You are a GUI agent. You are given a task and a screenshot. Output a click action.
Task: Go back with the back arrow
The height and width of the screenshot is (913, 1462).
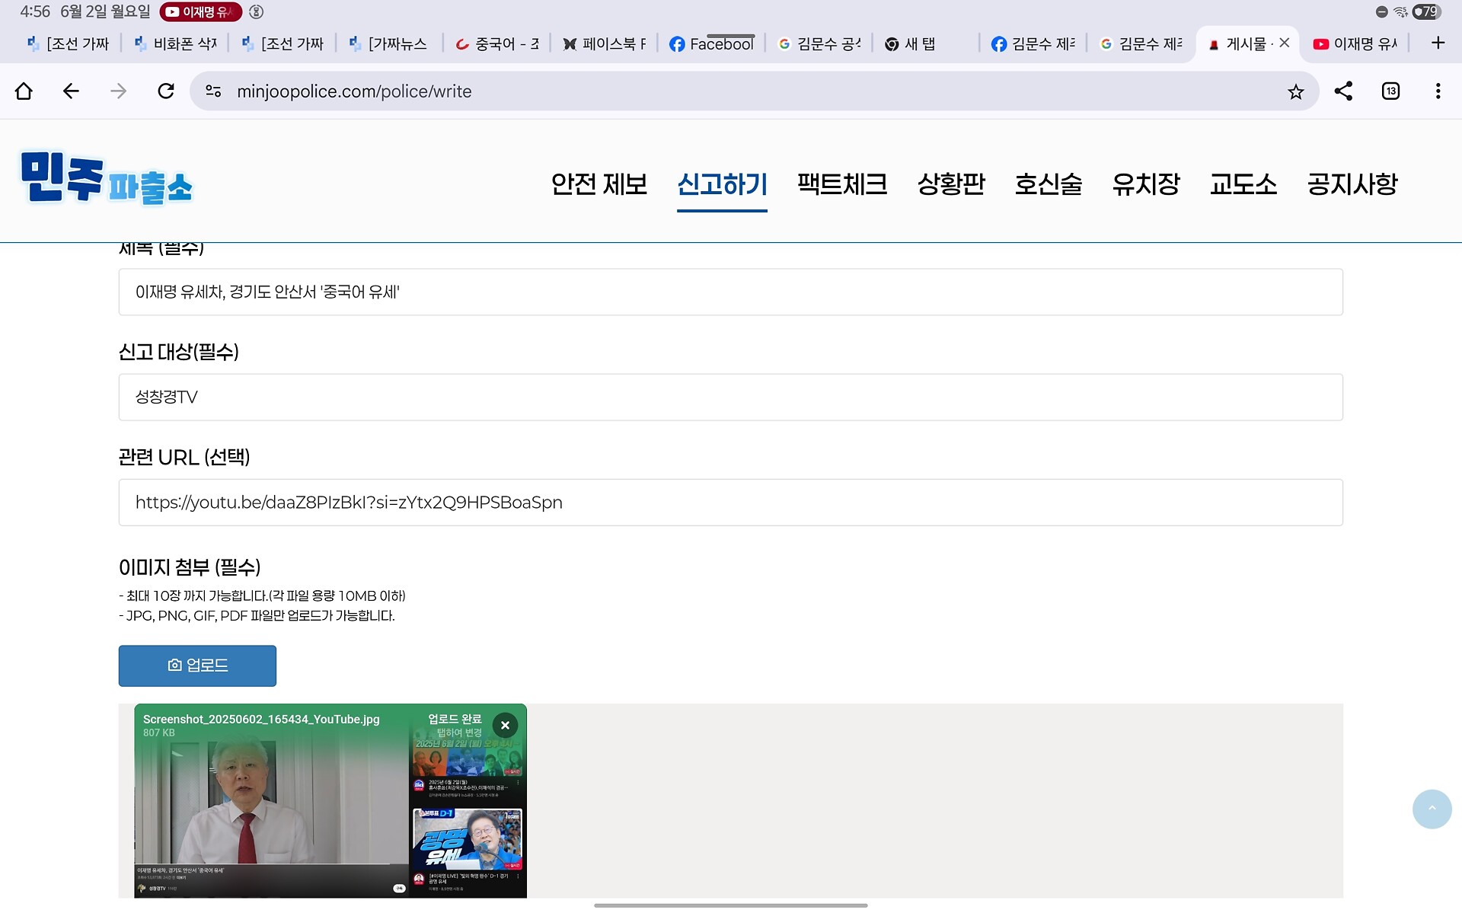click(x=71, y=91)
